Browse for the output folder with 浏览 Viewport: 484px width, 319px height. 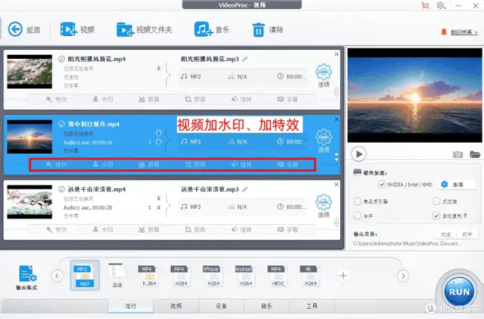coord(446,235)
